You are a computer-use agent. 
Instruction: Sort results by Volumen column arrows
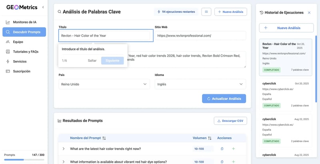click(x=210, y=138)
